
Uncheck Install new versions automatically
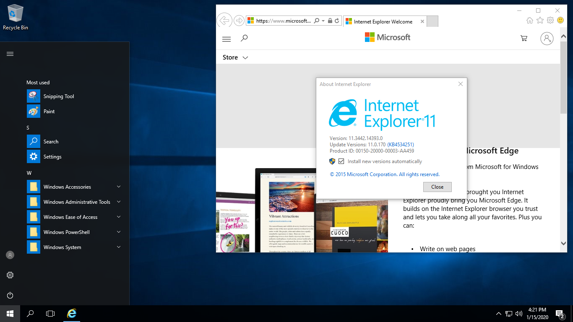[341, 161]
